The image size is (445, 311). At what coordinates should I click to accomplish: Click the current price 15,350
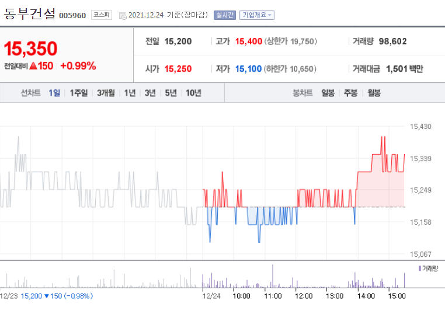[x=30, y=48]
